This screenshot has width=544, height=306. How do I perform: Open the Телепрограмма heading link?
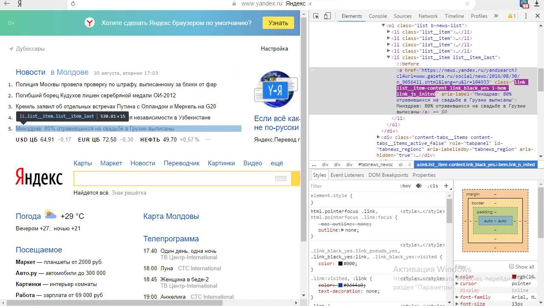point(171,239)
